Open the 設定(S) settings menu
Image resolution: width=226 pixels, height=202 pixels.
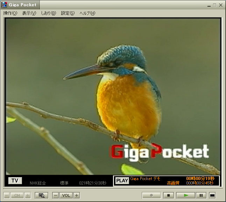pyautogui.click(x=68, y=13)
